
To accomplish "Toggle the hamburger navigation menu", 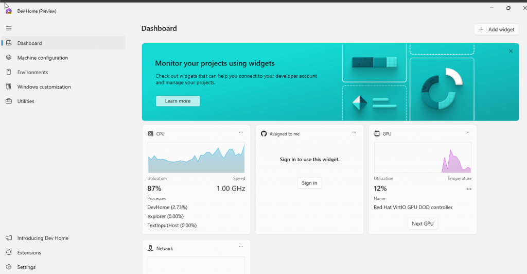I will [x=9, y=28].
